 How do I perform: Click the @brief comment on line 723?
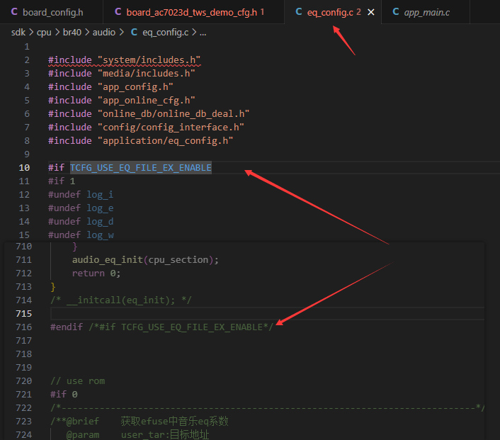(140, 421)
